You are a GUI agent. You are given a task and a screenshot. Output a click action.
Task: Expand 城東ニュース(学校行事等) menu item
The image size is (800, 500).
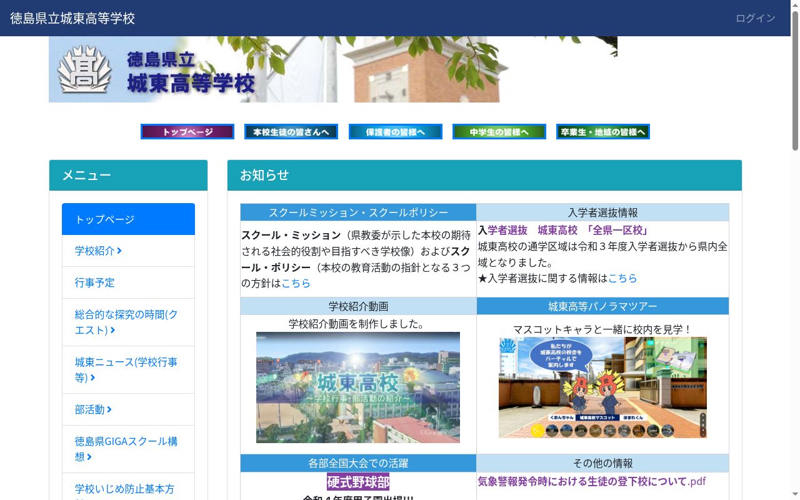[128, 370]
